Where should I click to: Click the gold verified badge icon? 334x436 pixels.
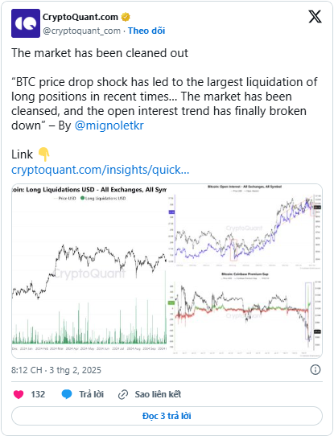(x=126, y=17)
